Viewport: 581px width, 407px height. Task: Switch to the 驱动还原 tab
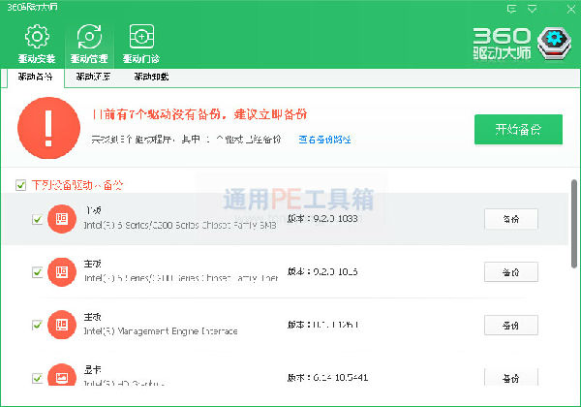coord(93,77)
